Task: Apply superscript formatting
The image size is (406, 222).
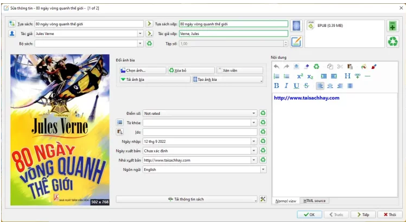Action: (300, 76)
